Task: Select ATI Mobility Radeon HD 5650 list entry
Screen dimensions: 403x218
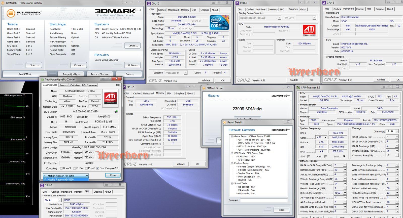Action: [x=66, y=180]
